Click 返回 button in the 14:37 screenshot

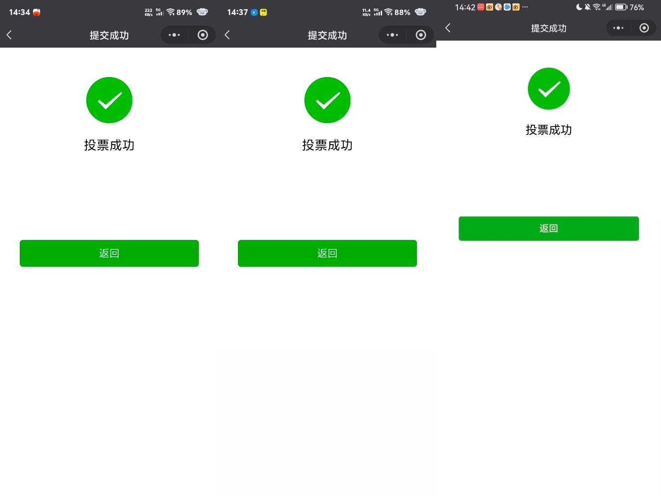[x=327, y=253]
